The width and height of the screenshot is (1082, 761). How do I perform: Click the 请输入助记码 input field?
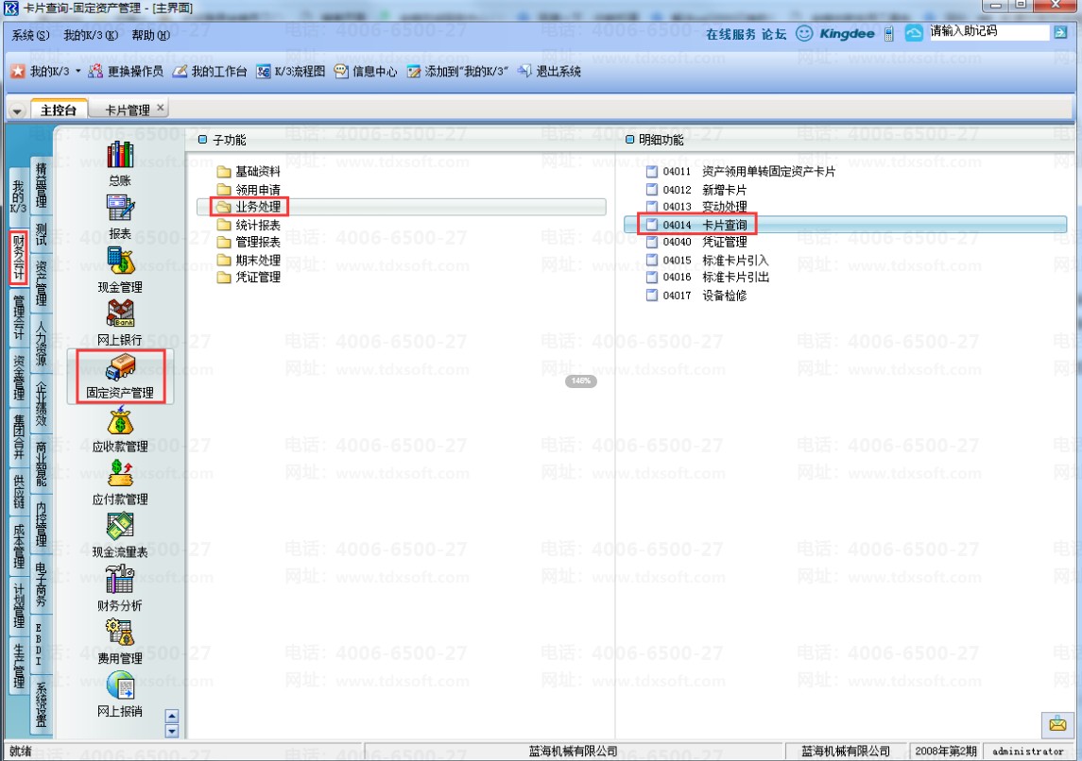click(x=988, y=32)
